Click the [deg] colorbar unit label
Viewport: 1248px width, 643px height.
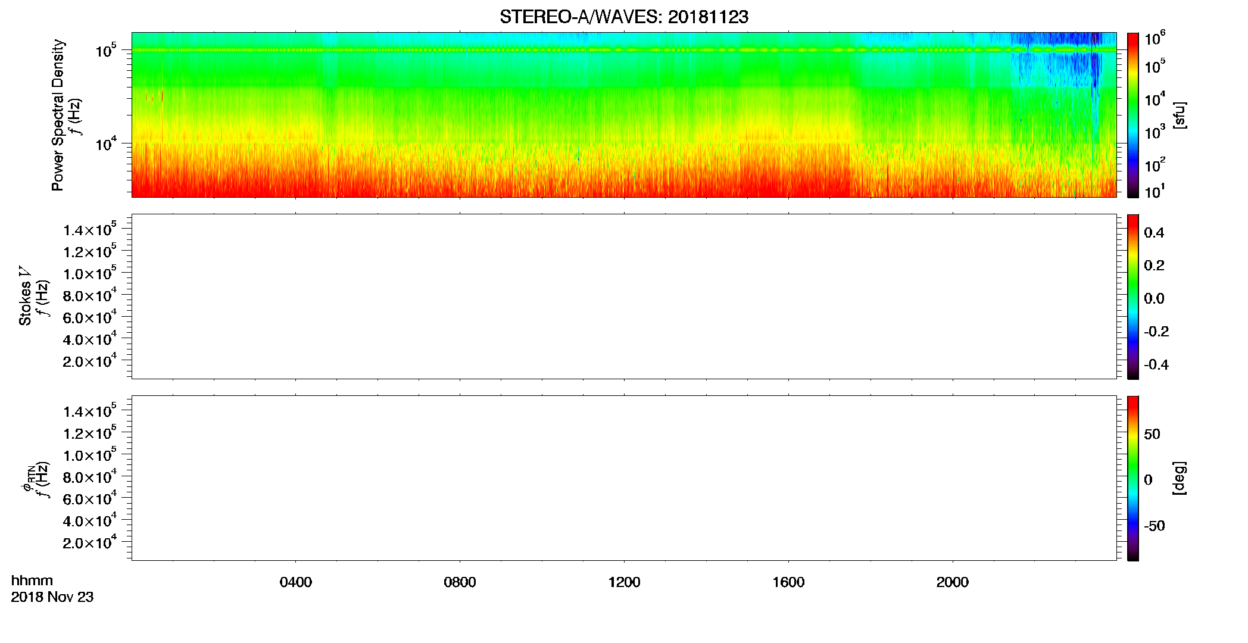pos(1180,478)
